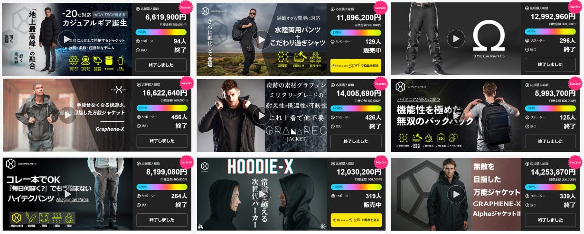Play the OMEGA PANTS campaign video
This screenshot has width=584, height=234.
(x=456, y=39)
